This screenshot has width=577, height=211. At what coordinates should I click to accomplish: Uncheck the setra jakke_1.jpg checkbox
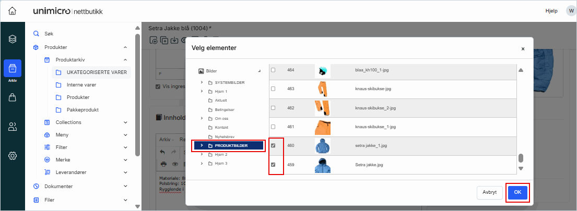[x=273, y=145]
